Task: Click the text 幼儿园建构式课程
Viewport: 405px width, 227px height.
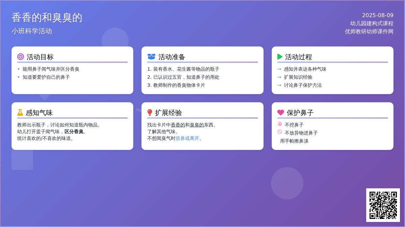Action: 372,24
